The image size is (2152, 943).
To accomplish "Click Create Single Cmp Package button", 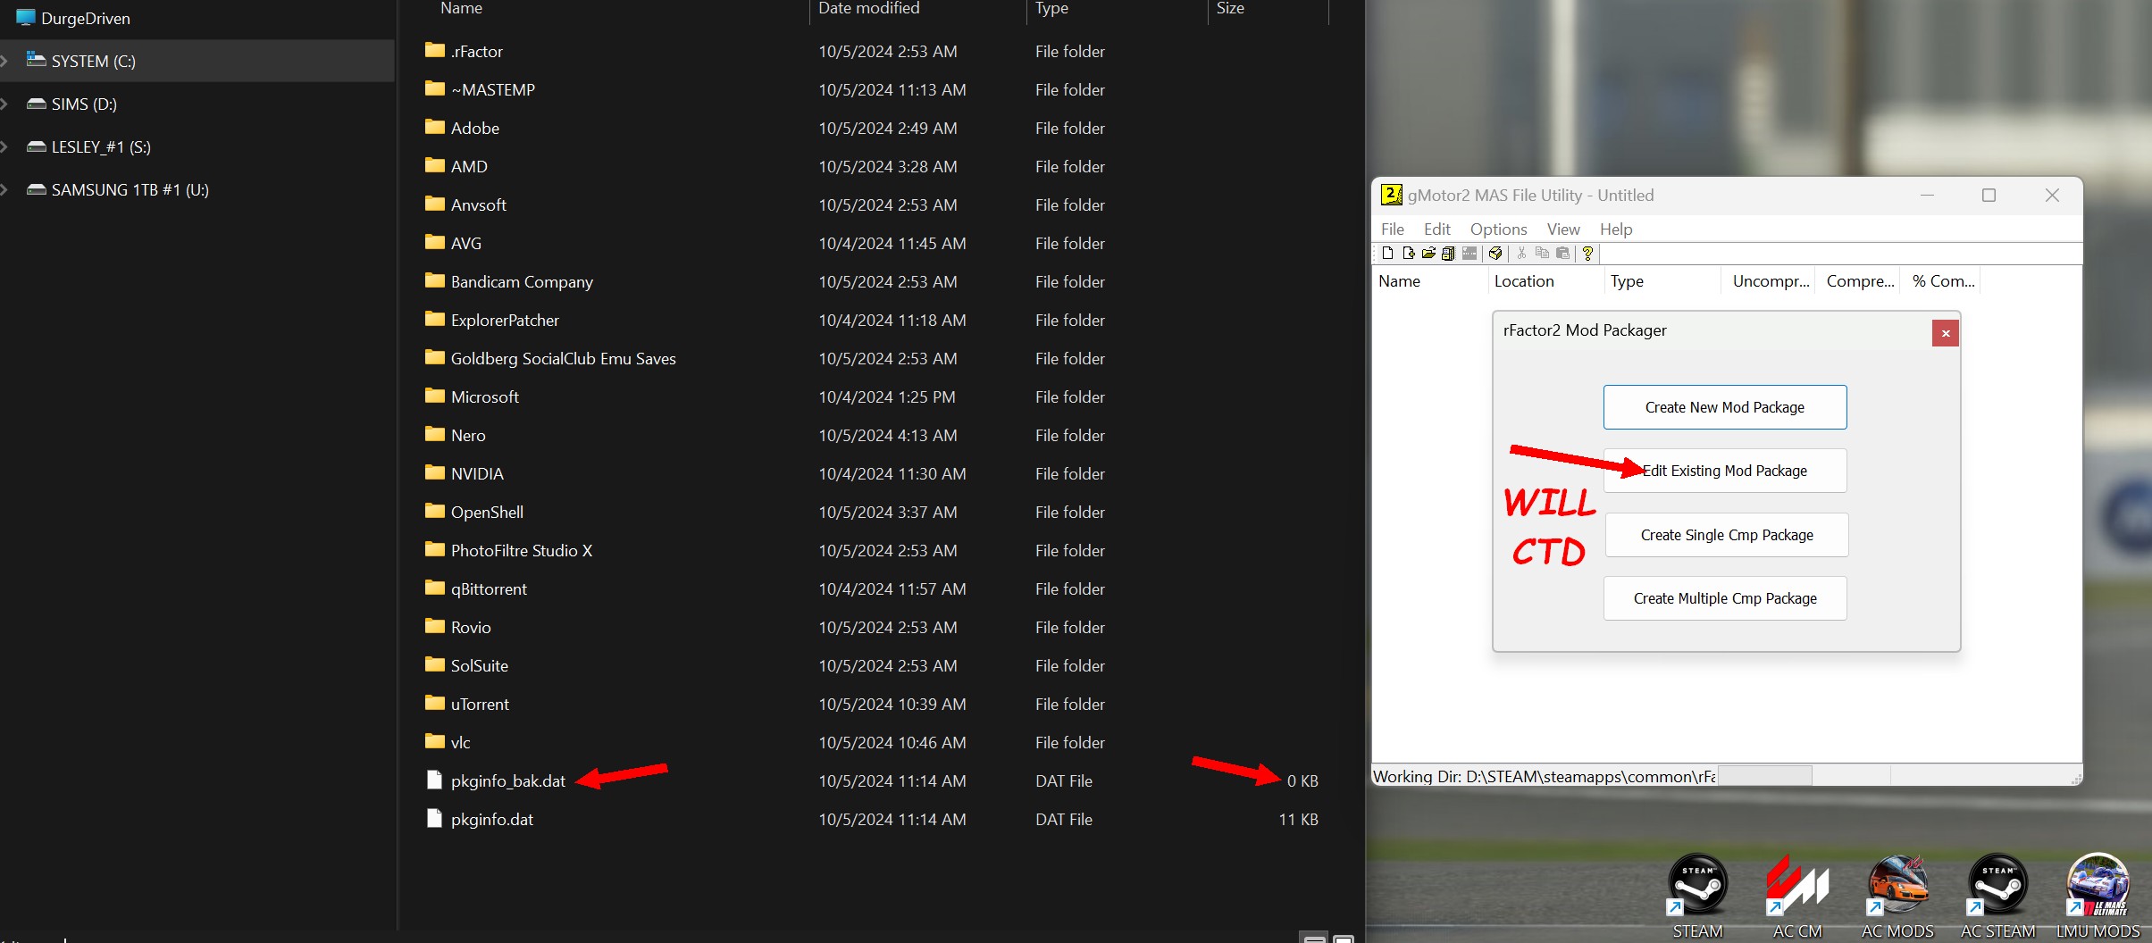I will click(1727, 535).
